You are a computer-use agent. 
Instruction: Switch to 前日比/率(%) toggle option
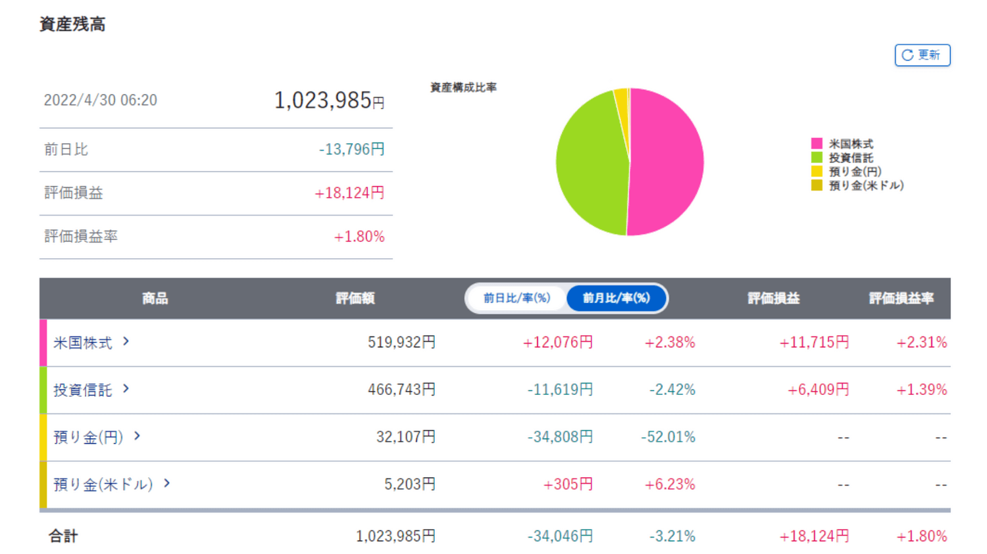pos(517,298)
